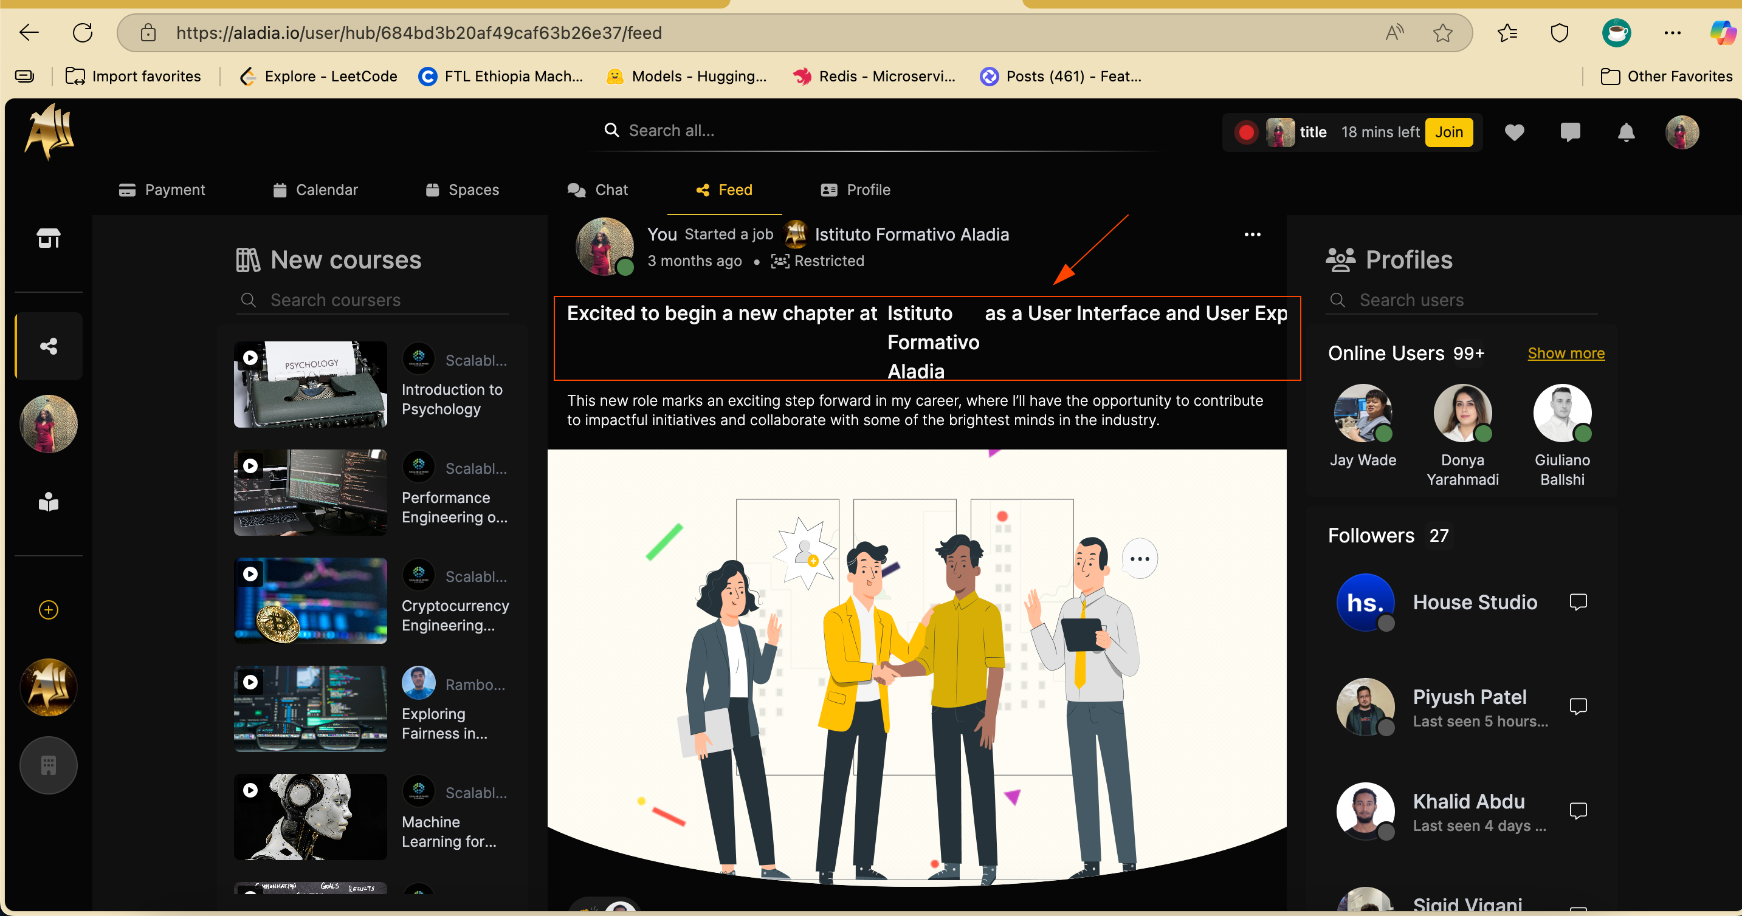Screen dimensions: 1742x916
Task: Open user avatar at top right header
Action: click(x=1682, y=132)
